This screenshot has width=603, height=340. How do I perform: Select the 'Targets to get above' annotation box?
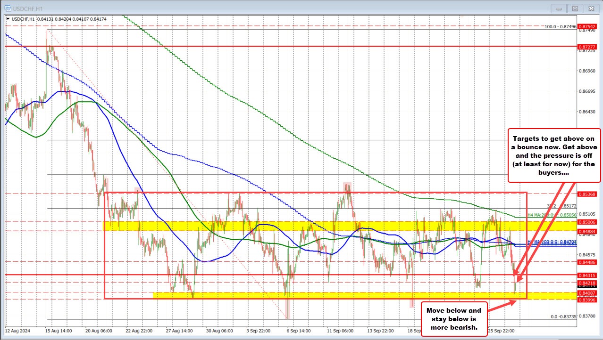point(553,155)
